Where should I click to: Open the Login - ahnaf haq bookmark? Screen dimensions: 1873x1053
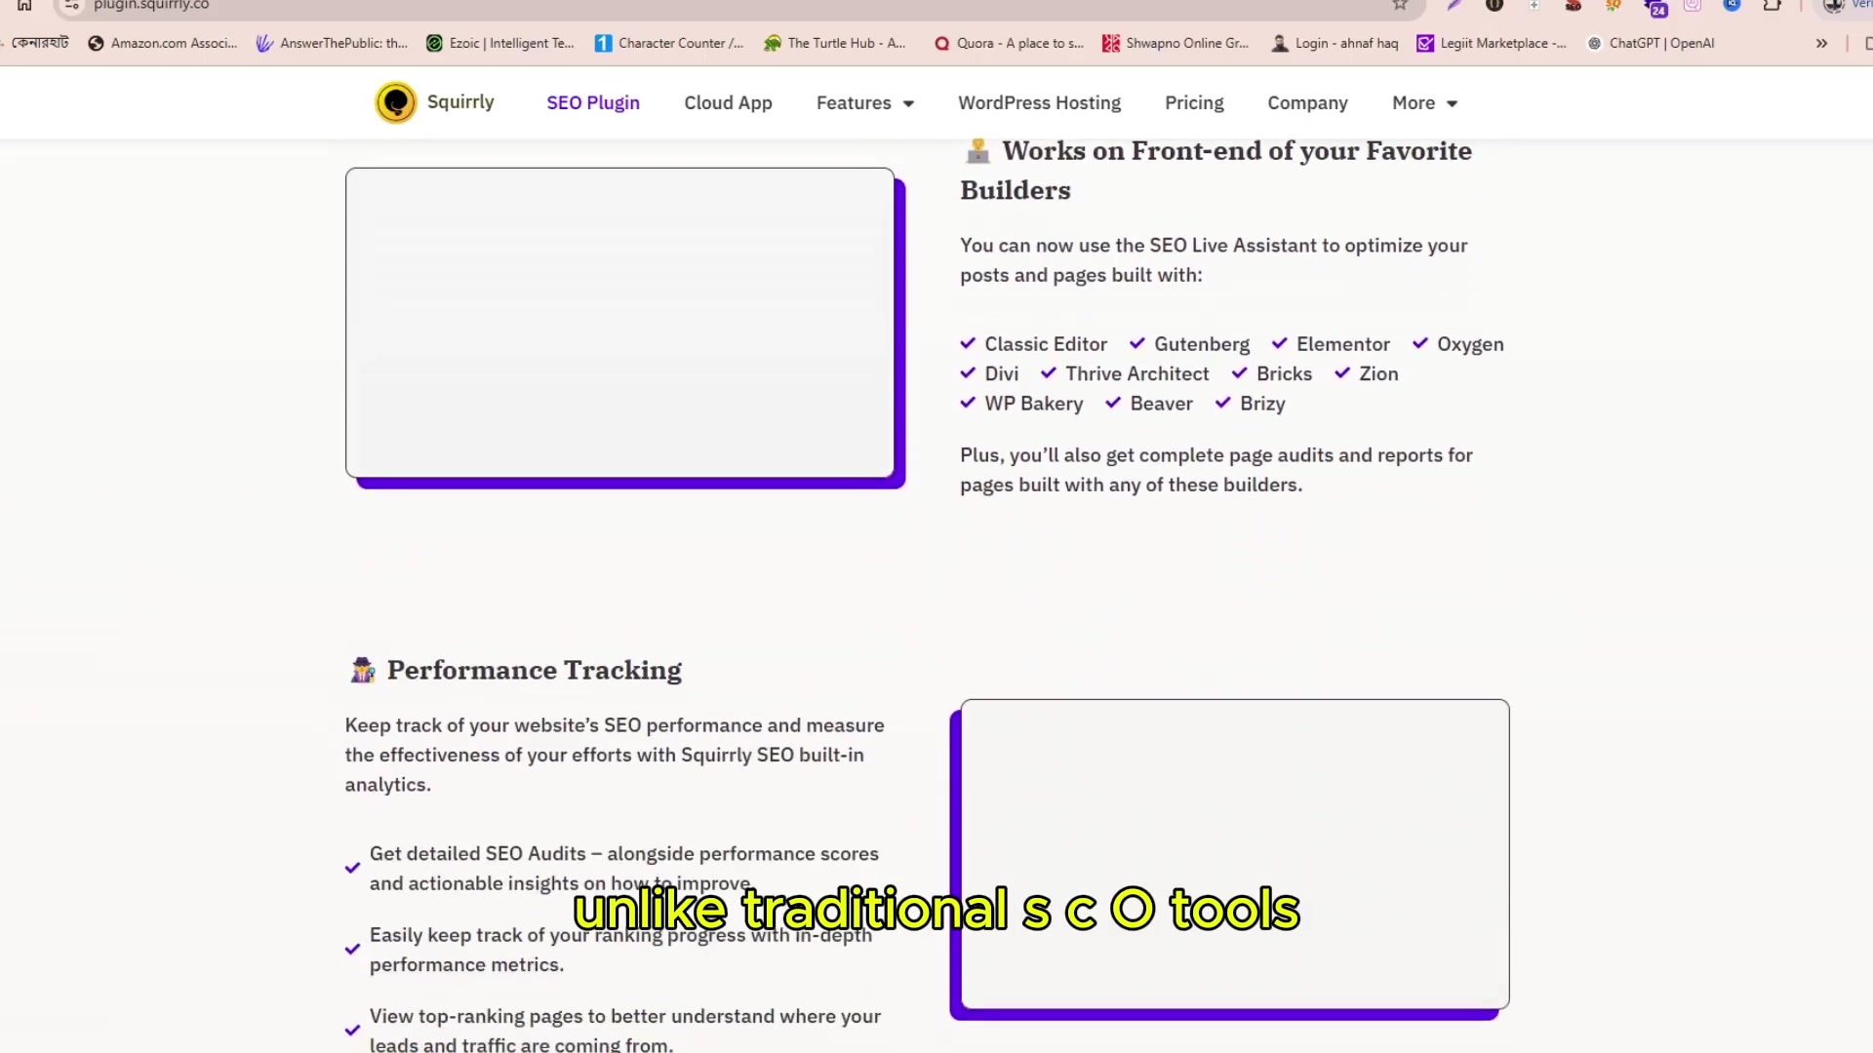pos(1335,43)
